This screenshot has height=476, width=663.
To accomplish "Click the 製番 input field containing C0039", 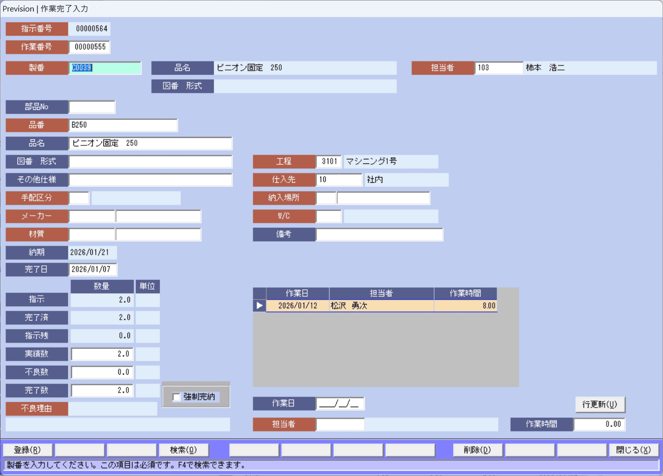I will coord(105,68).
